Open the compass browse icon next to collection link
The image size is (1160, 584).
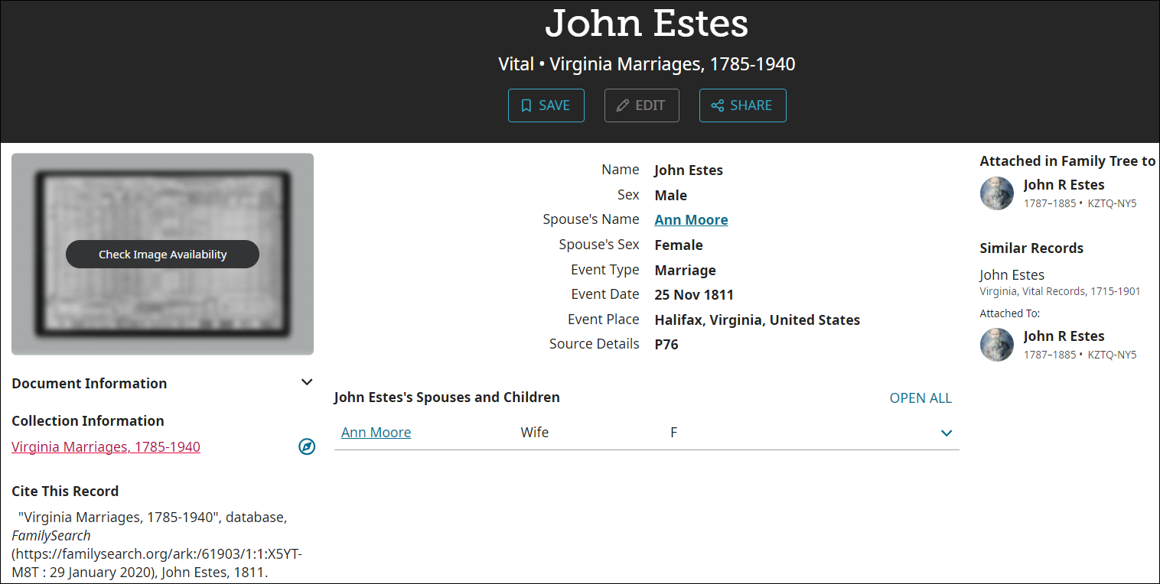pyautogui.click(x=307, y=446)
